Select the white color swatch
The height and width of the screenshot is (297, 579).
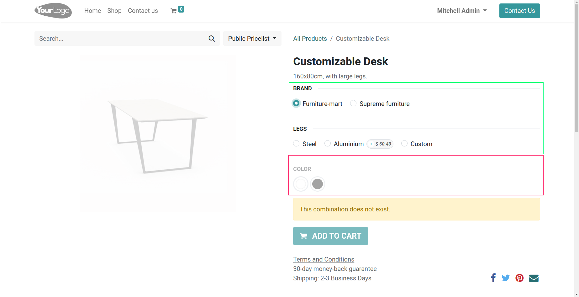pyautogui.click(x=301, y=184)
